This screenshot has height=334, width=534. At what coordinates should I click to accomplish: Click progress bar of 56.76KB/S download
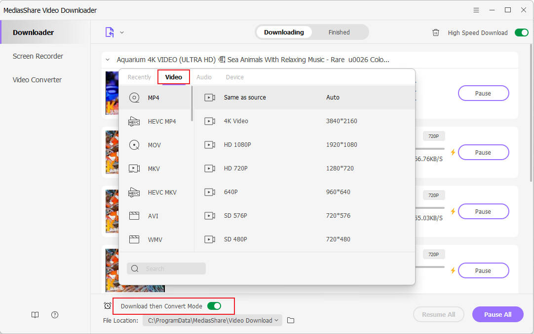[430, 149]
